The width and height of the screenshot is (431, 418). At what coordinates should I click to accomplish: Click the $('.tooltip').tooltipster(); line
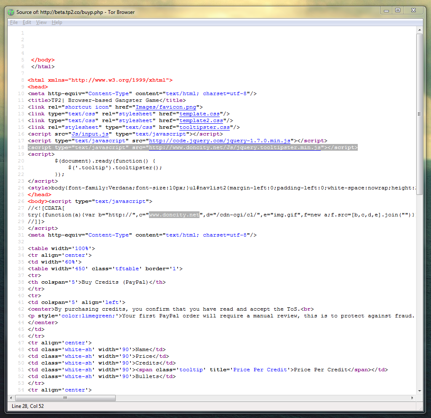click(115, 168)
